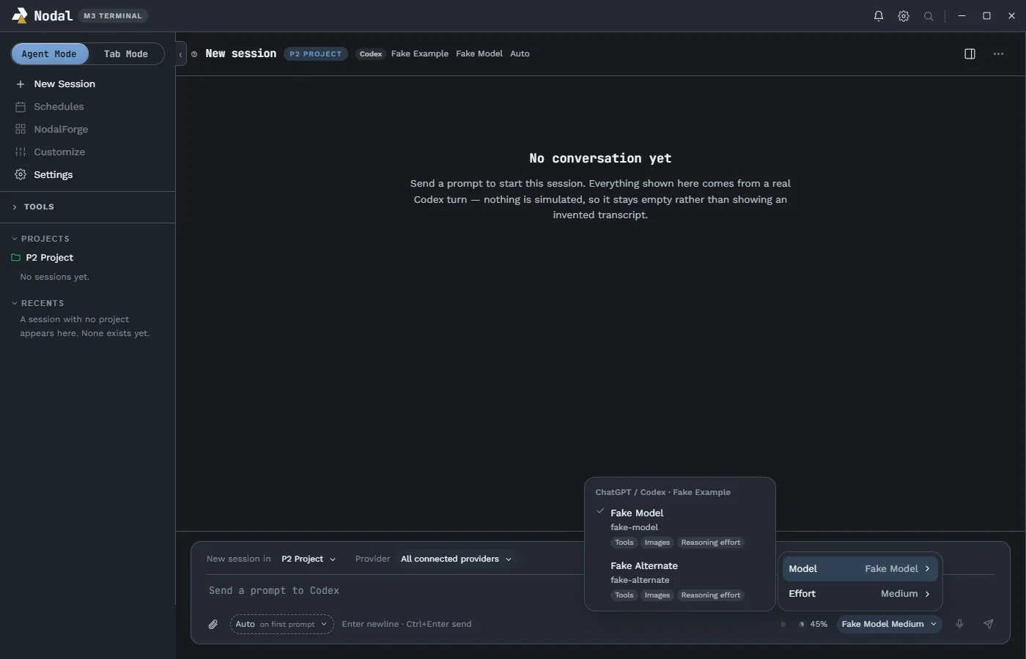Open settings gear in title bar

coord(904,16)
